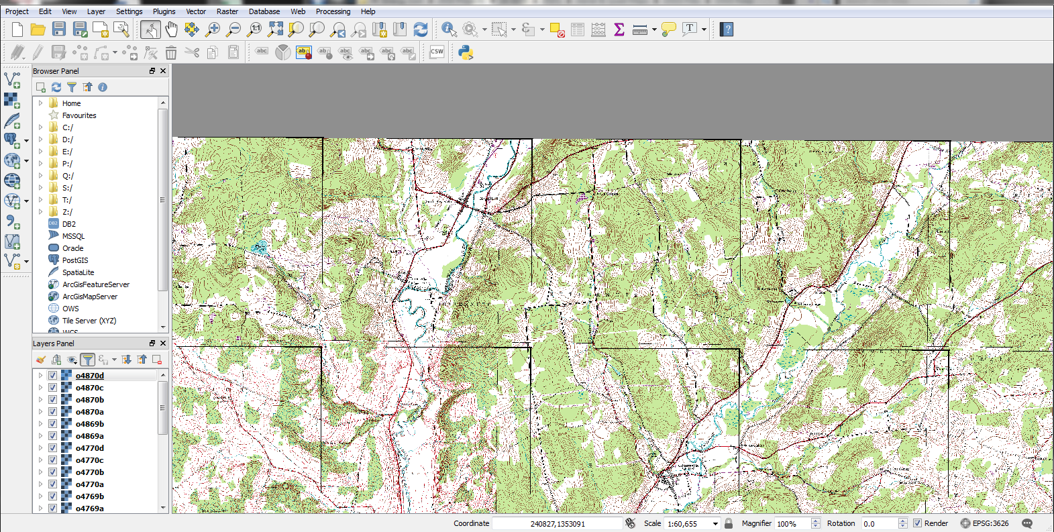
Task: Open the Measure tool dropdown arrow
Action: point(654,30)
